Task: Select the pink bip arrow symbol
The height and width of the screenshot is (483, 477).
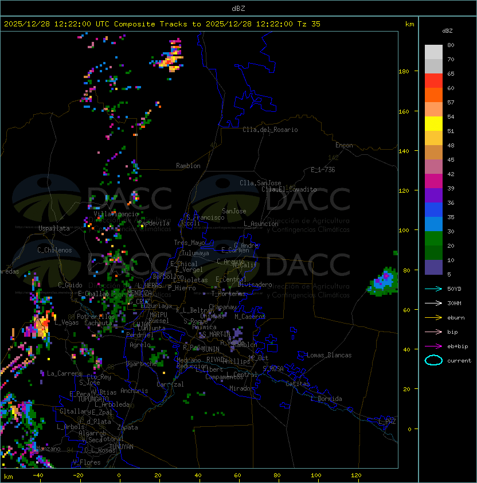Action: (x=433, y=332)
